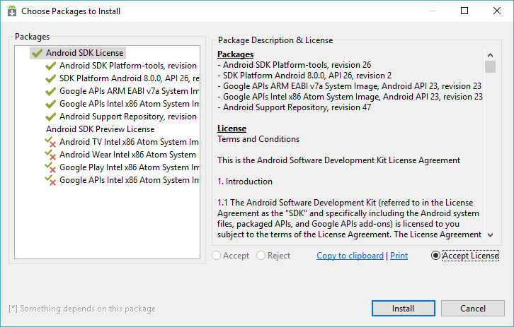Click the Cancel button
Viewport: 514px width, 327px height.
pyautogui.click(x=473, y=309)
